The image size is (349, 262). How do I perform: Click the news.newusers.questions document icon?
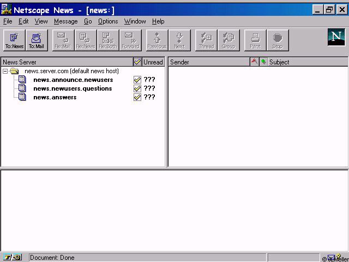tap(22, 88)
